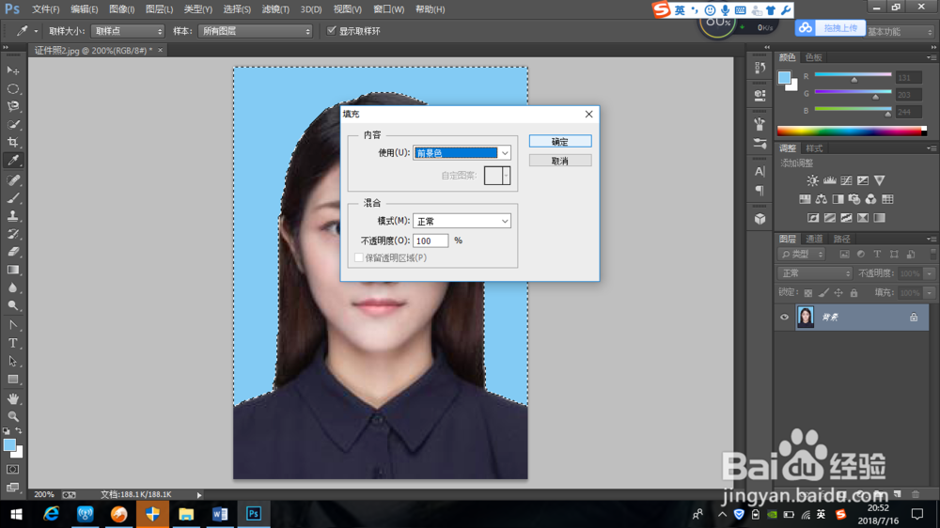940x528 pixels.
Task: Open the 图像(I) menu
Action: (x=121, y=9)
